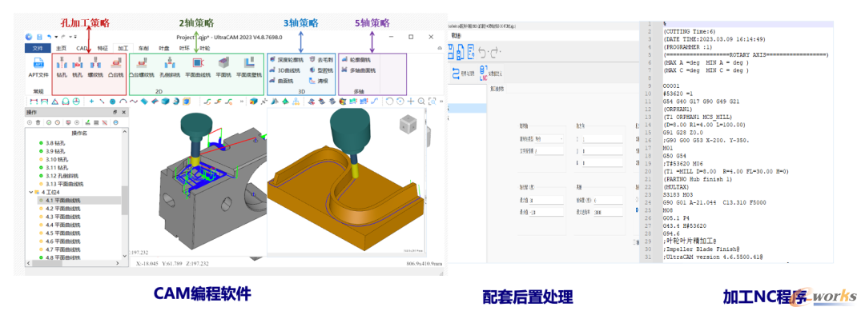This screenshot has height=315, width=865.
Task: Float the 操作 panel with restore icon
Action: point(115,113)
